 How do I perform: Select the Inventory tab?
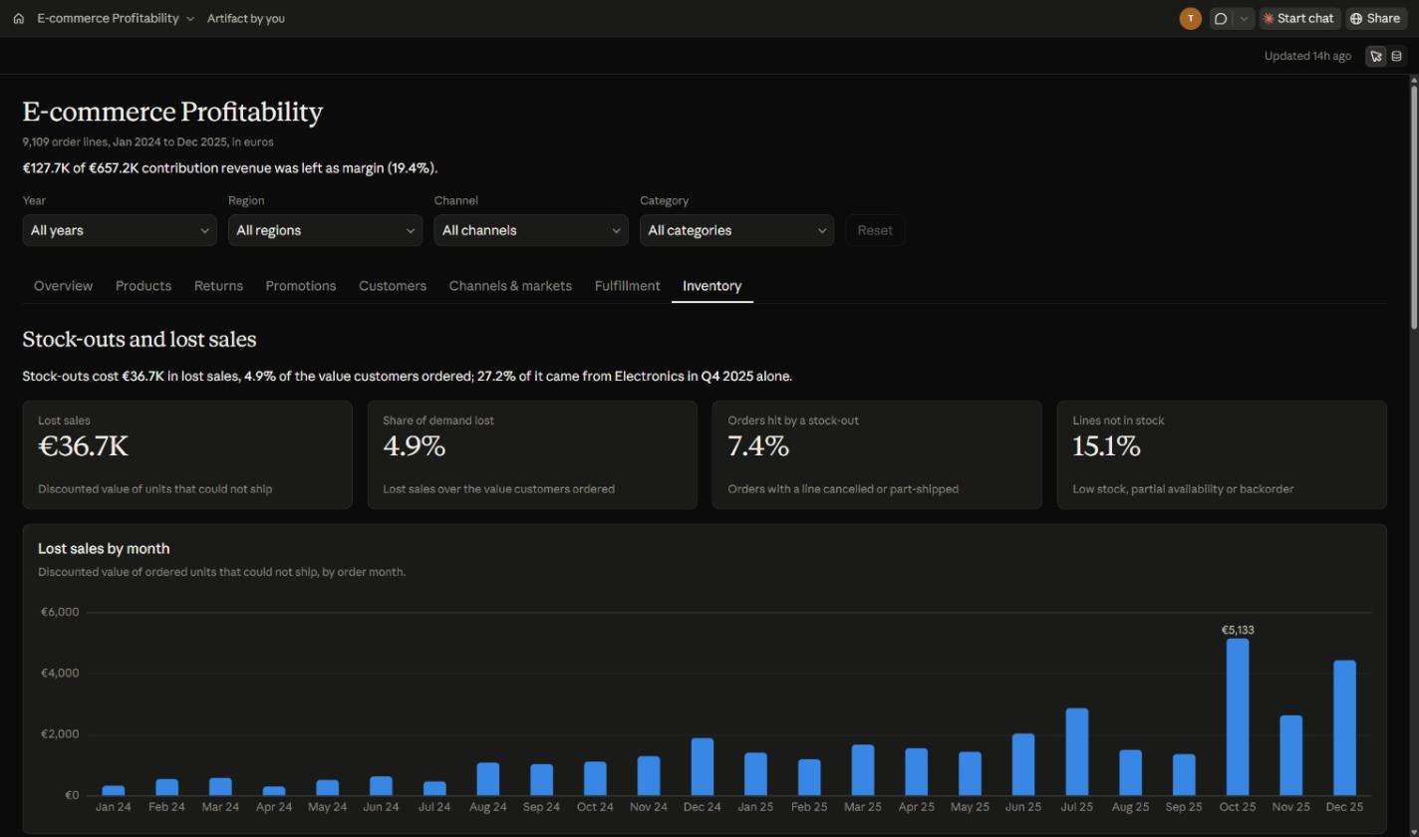coord(712,286)
